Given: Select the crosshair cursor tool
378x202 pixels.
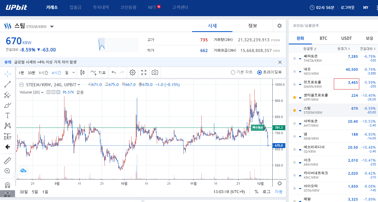Looking at the screenshot, I should [x=8, y=74].
